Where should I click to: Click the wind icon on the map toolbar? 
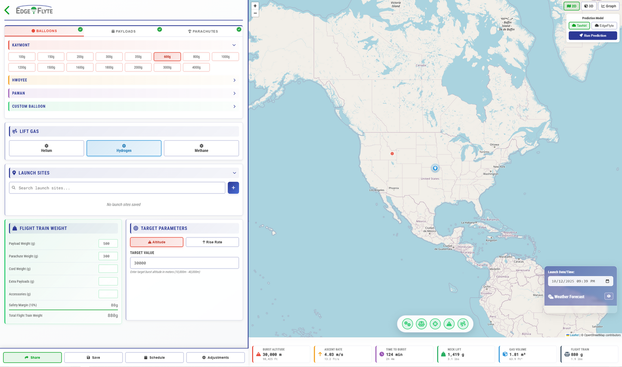[x=463, y=324]
